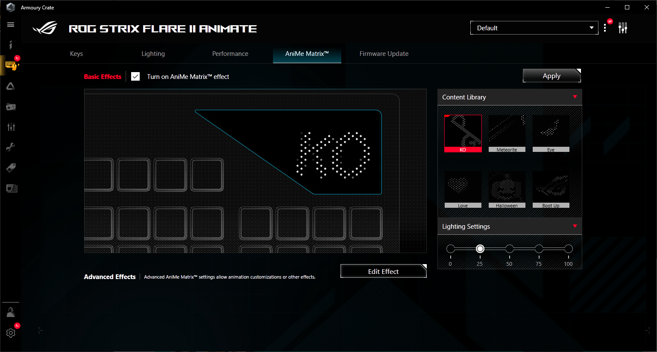Switch to the Lighting tab
Screen dimensions: 657x352
pyautogui.click(x=153, y=54)
